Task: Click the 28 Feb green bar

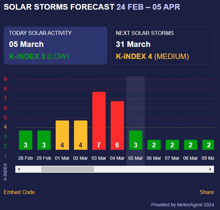Action: click(x=26, y=140)
